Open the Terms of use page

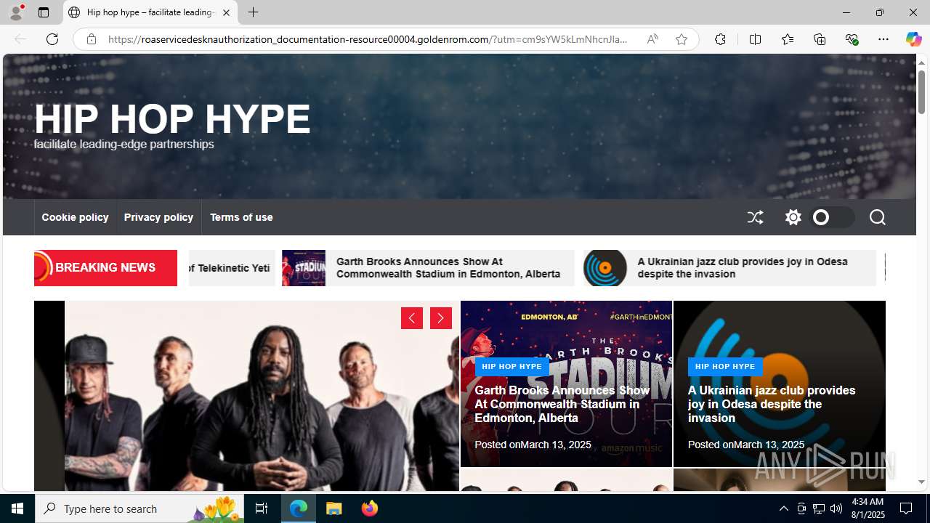click(x=241, y=217)
